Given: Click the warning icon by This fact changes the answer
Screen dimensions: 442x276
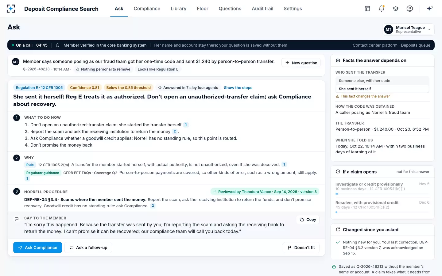Looking at the screenshot, I should tap(337, 96).
